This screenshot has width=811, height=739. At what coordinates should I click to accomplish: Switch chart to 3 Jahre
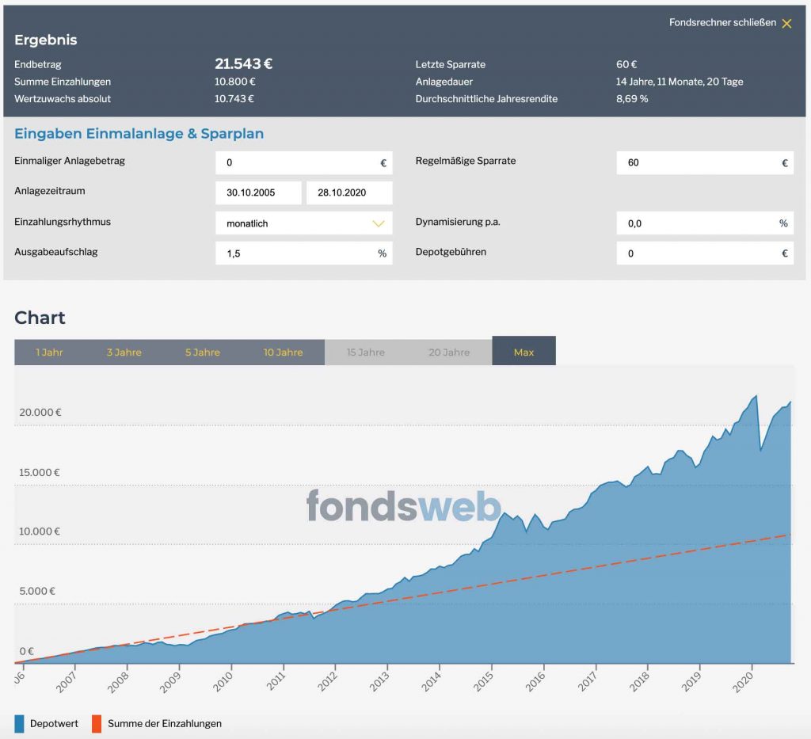click(124, 352)
